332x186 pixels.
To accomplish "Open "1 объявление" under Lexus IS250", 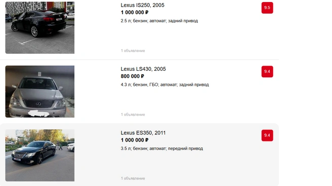I will [x=133, y=51].
